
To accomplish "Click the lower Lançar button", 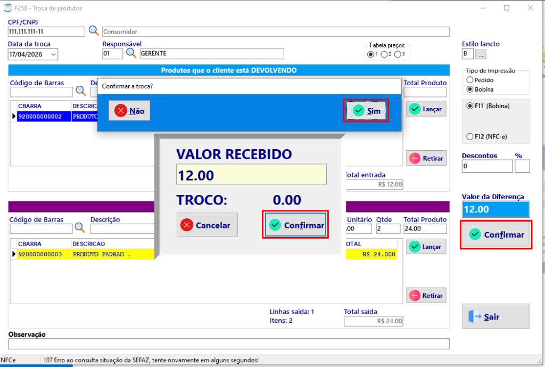I will pyautogui.click(x=426, y=247).
